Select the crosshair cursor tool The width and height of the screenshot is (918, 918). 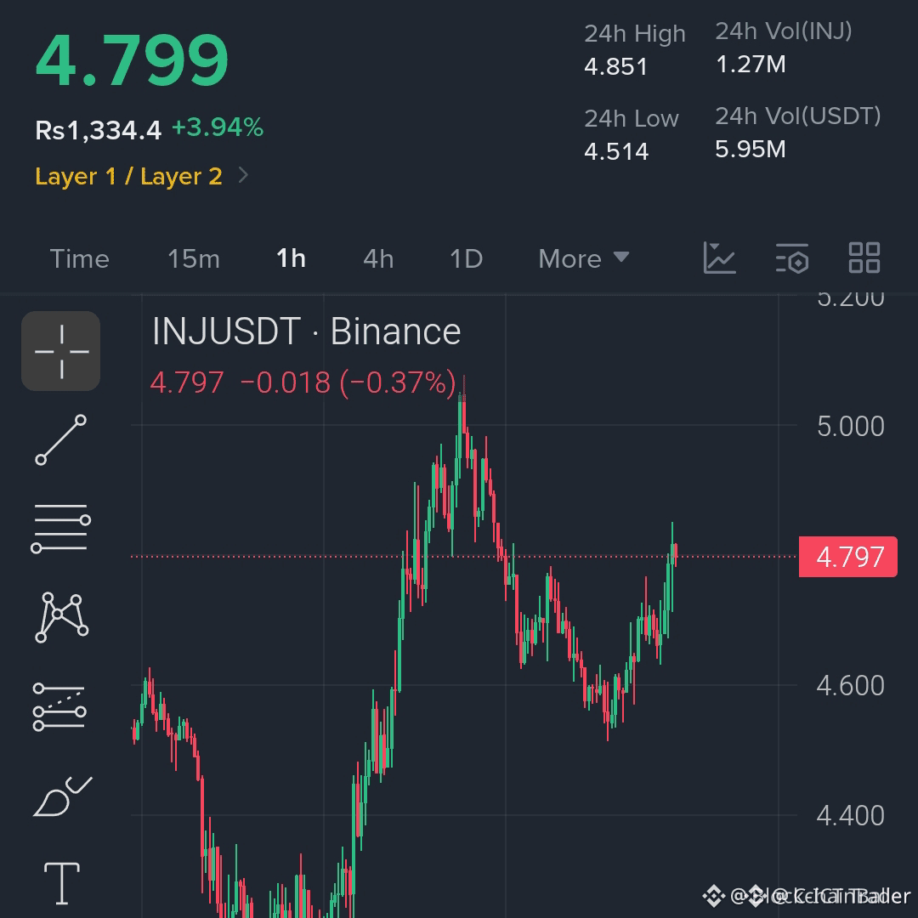[x=61, y=351]
